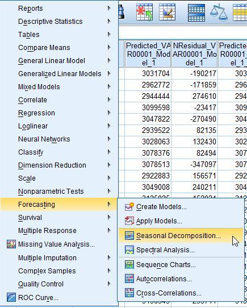The image size is (247, 308).
Task: Select the cell containing 3031704
Action: tap(148, 74)
